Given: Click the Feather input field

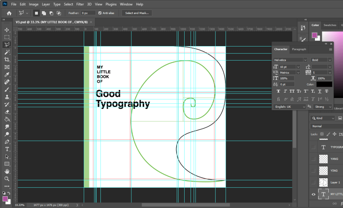Looking at the screenshot, I should 88,13.
